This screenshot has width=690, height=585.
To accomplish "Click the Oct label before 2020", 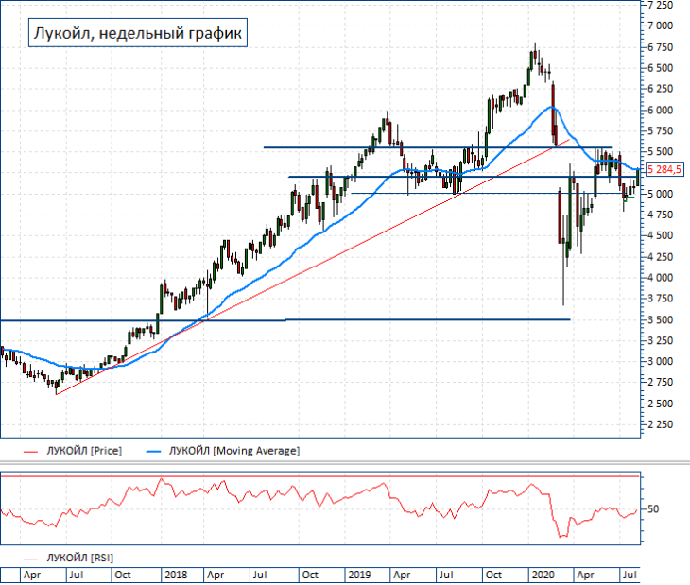I will click(x=493, y=575).
